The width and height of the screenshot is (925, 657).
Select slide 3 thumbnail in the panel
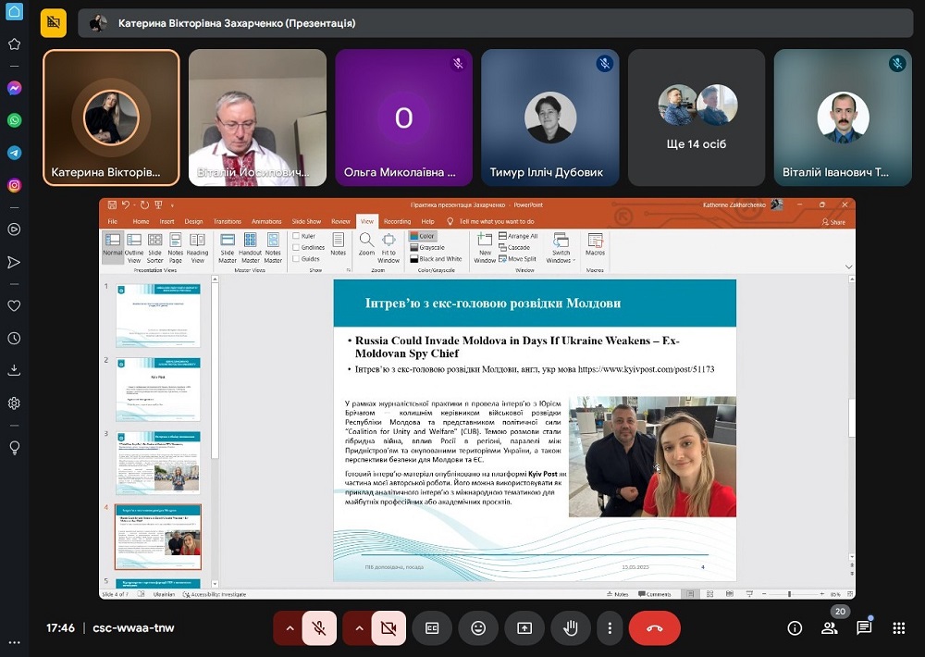point(157,463)
